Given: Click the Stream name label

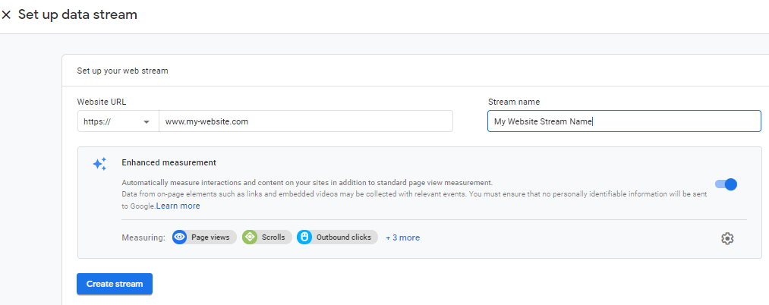Looking at the screenshot, I should click(x=514, y=102).
